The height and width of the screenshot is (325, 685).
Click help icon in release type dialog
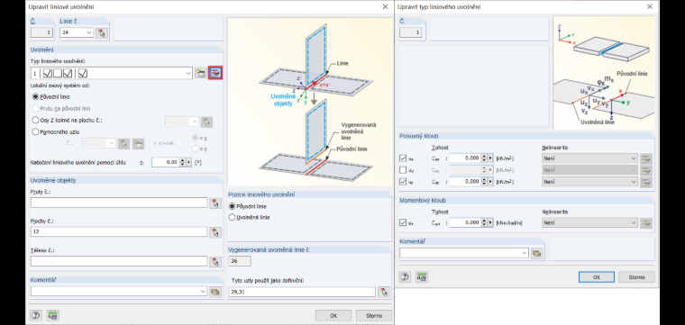coord(405,276)
